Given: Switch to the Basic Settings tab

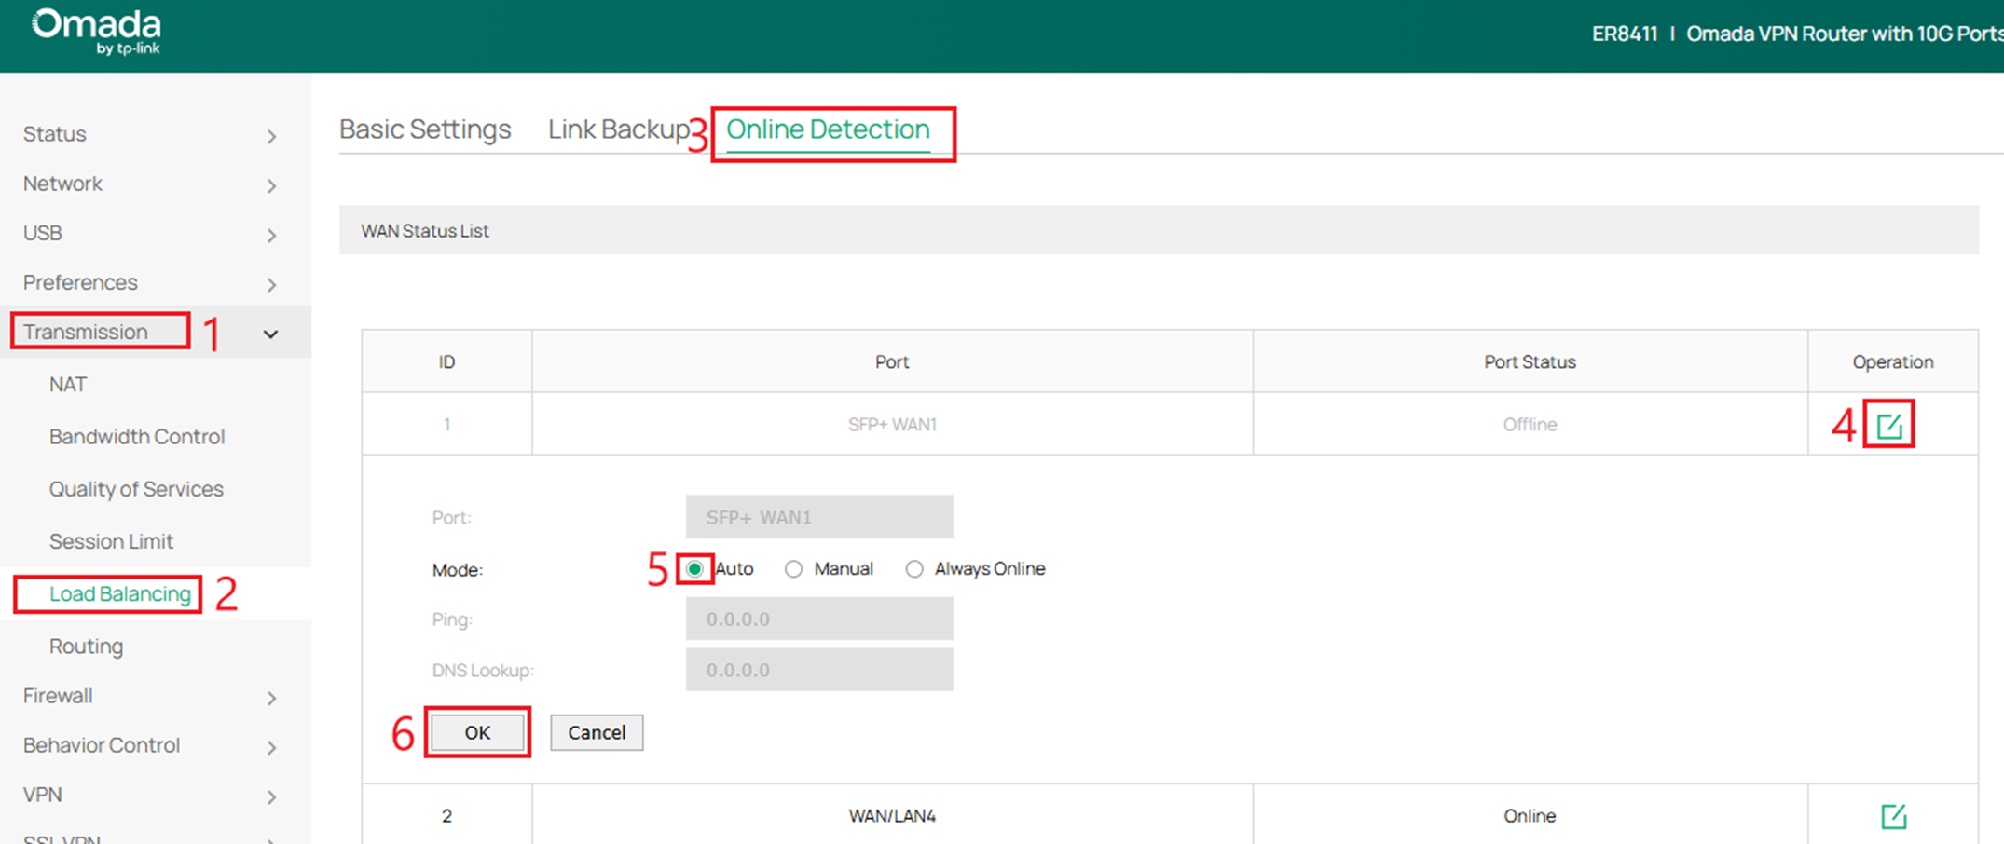Looking at the screenshot, I should pyautogui.click(x=425, y=129).
